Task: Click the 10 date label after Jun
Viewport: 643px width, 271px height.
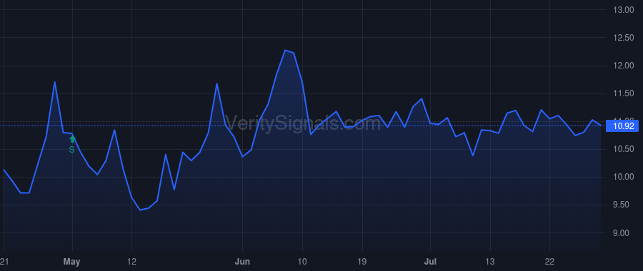Action: [x=302, y=262]
